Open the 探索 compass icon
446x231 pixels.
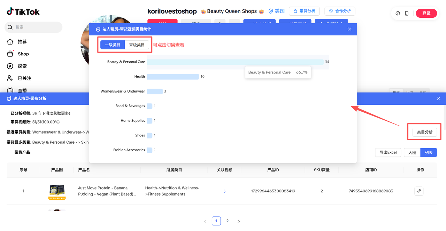pyautogui.click(x=10, y=66)
